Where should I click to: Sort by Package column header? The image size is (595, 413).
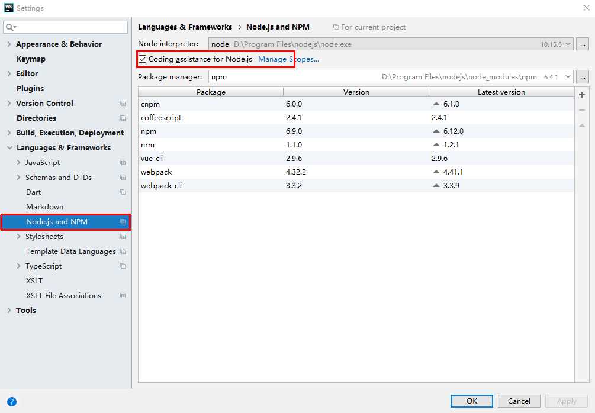click(211, 92)
